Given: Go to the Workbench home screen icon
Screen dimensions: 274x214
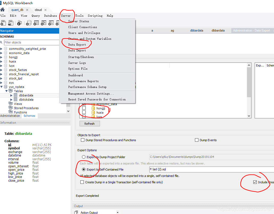Looking at the screenshot, I should (2, 10).
